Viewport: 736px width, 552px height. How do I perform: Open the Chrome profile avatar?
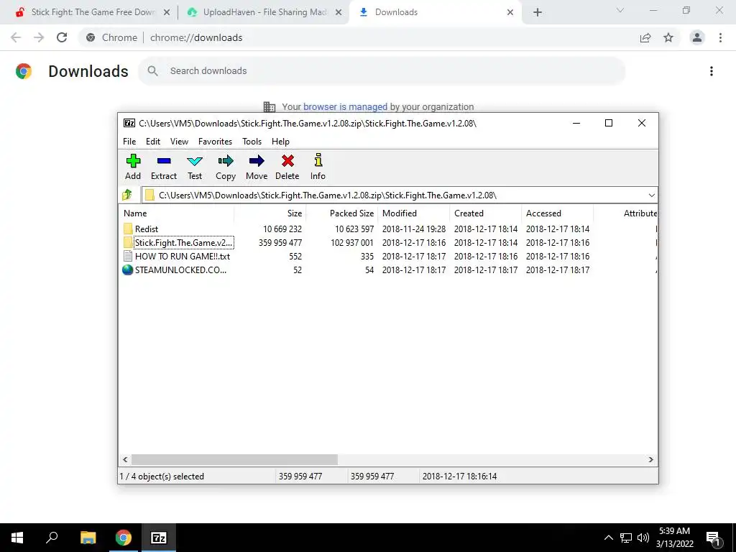click(697, 37)
